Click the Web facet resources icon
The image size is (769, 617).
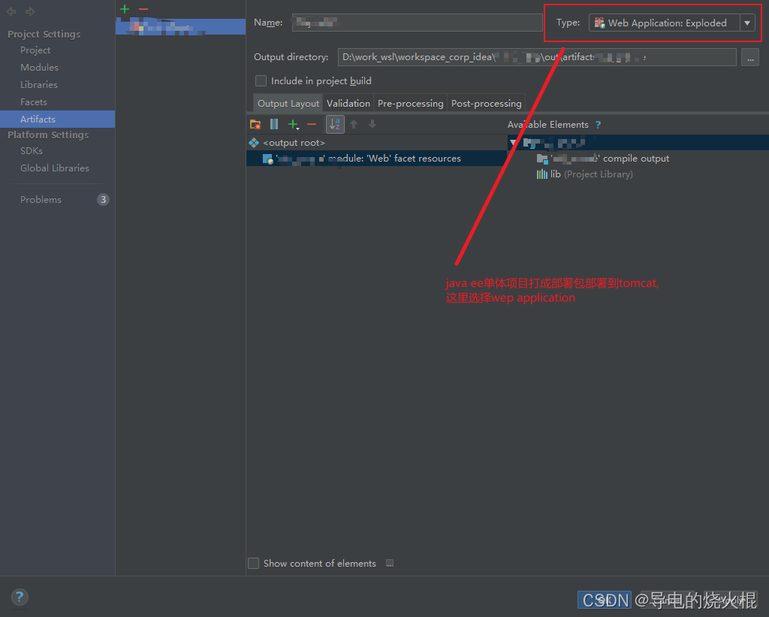point(268,159)
